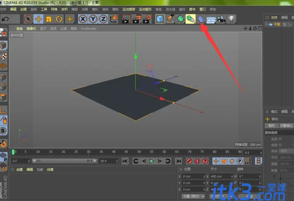Click the recent tools plus icon
Screen dimensions: 294x201
70,19
